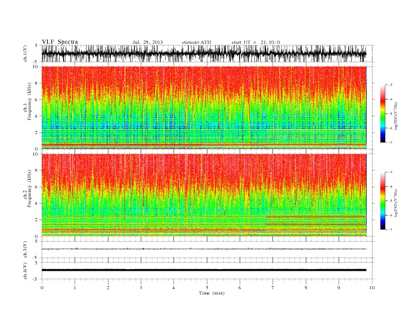Select the "ch.4(V)" axis label
419x323 pixels.
[x=25, y=271]
